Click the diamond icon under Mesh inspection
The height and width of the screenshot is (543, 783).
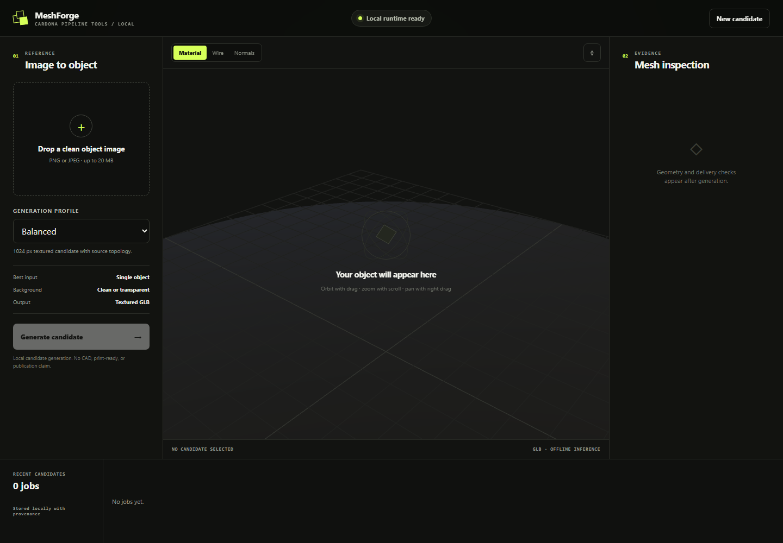pyautogui.click(x=696, y=149)
